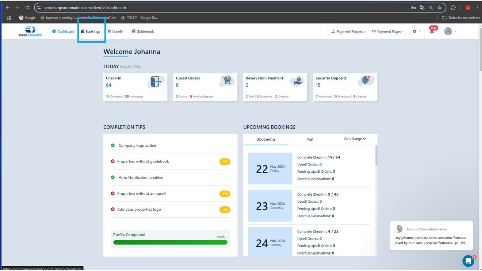The height and width of the screenshot is (271, 482).
Task: Click the 448 badge for upsell tip
Action: pos(225,194)
